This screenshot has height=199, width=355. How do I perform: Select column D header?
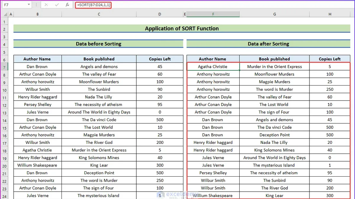[x=160, y=14]
